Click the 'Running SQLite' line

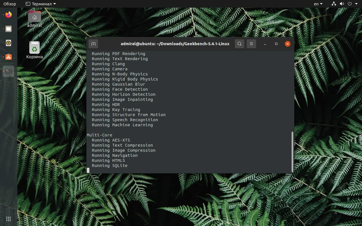(x=110, y=166)
